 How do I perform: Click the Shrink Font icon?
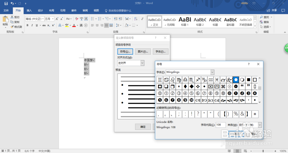pyautogui.click(x=62, y=19)
